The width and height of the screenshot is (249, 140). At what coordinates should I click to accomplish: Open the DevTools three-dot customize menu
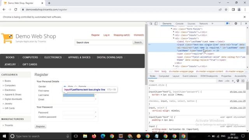click(x=241, y=23)
